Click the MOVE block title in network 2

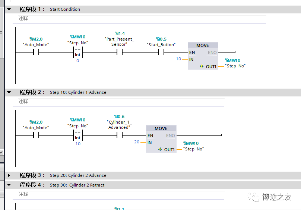pyautogui.click(x=161, y=128)
